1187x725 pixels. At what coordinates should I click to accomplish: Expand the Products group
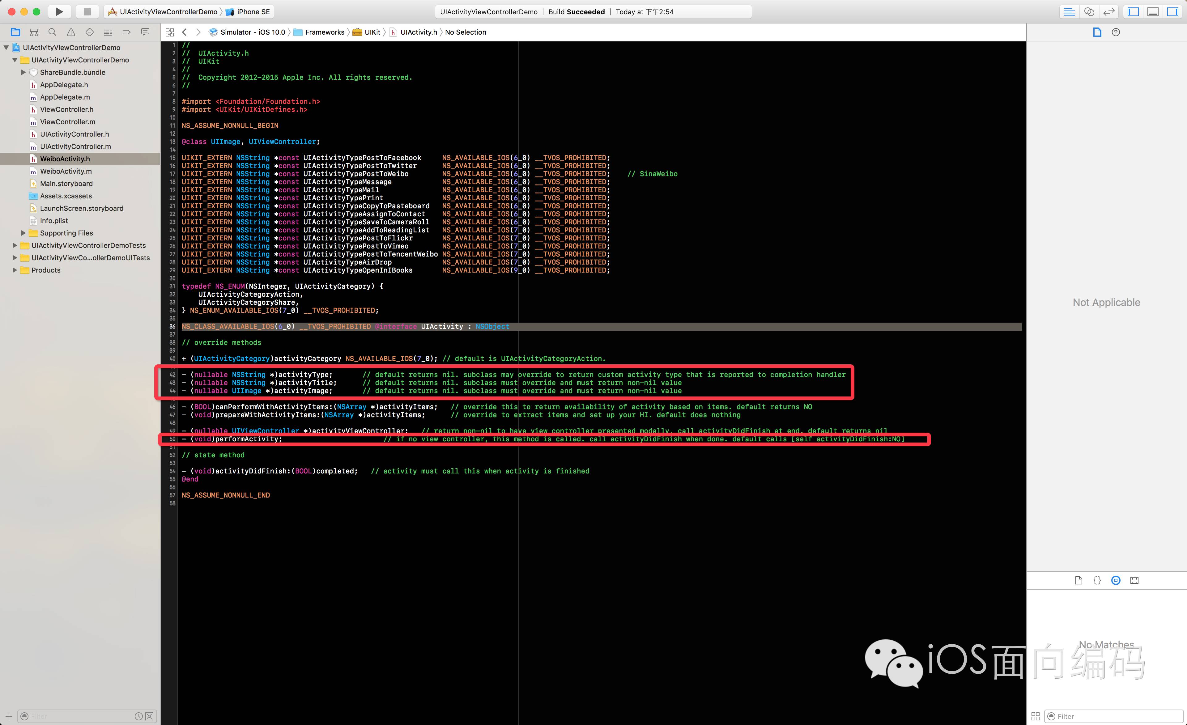tap(15, 270)
